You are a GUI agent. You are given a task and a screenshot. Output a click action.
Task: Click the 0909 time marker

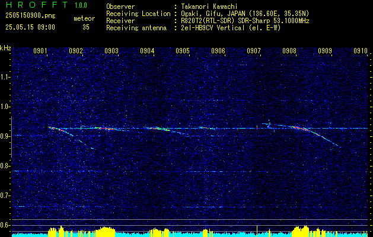coord(325,51)
